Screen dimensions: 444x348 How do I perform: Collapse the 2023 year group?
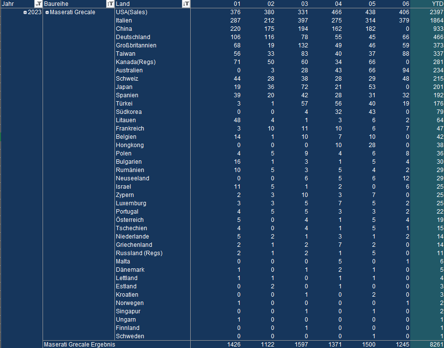pyautogui.click(x=25, y=12)
